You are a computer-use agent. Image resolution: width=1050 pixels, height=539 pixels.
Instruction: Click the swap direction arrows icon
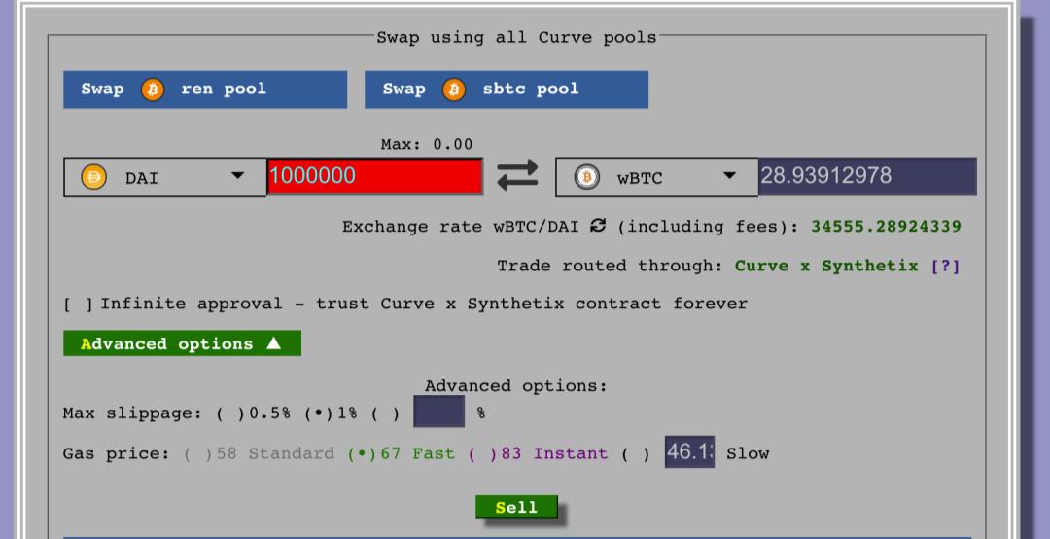[x=517, y=175]
